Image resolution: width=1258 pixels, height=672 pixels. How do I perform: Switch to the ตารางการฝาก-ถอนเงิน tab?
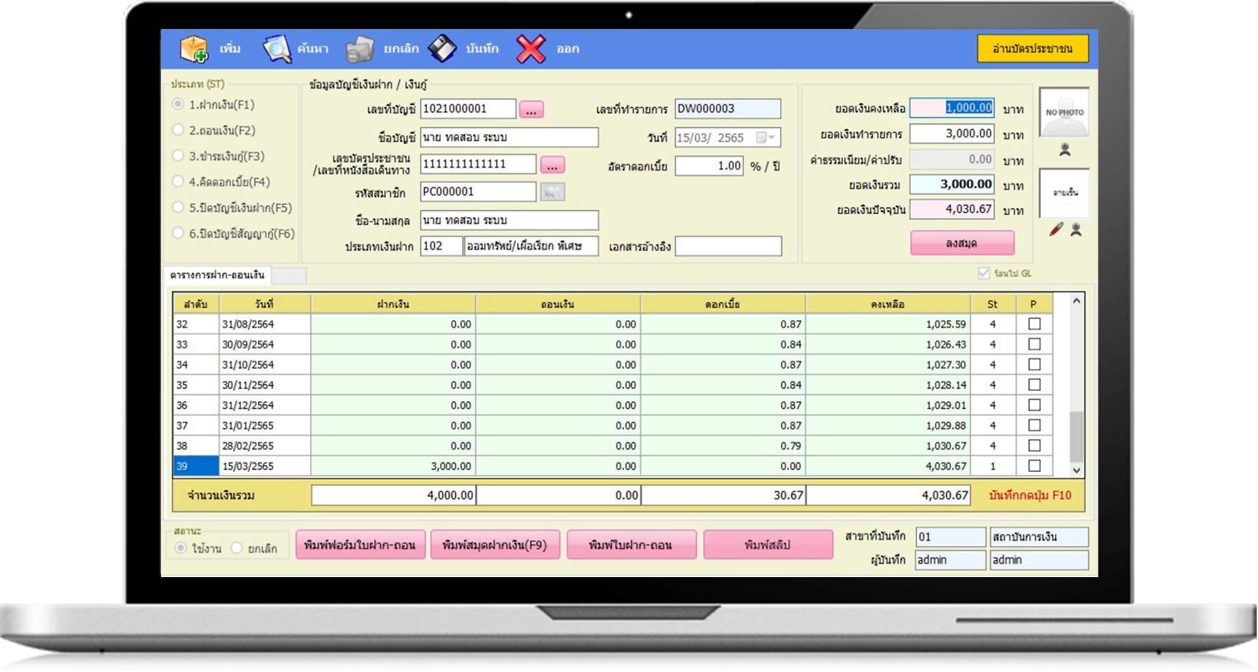click(x=217, y=275)
